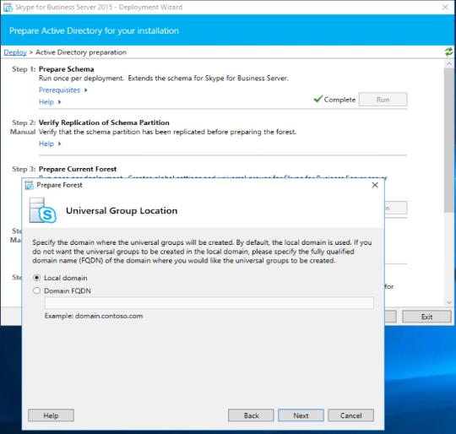Click the Deployment Wizard title bar icon
The width and height of the screenshot is (456, 434).
point(8,7)
